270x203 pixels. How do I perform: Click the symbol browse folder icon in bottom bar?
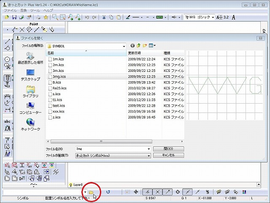[91, 192]
